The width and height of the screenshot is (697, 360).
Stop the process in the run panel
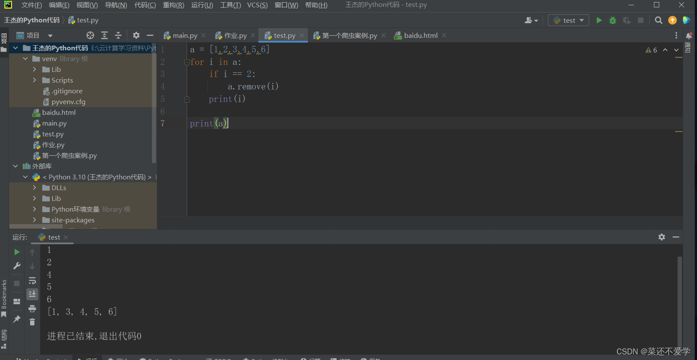pos(17,283)
